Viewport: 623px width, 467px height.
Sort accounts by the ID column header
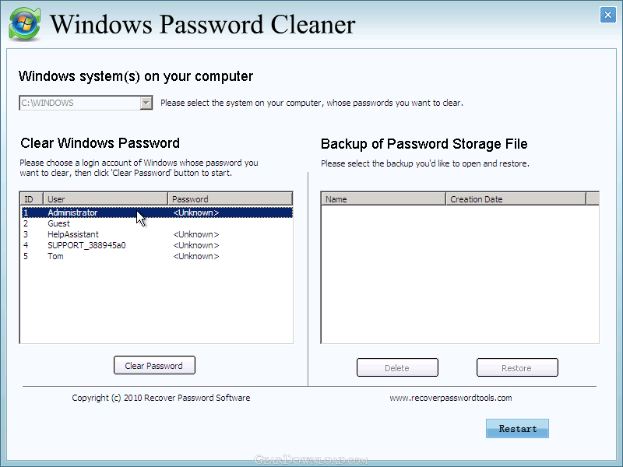tap(31, 199)
